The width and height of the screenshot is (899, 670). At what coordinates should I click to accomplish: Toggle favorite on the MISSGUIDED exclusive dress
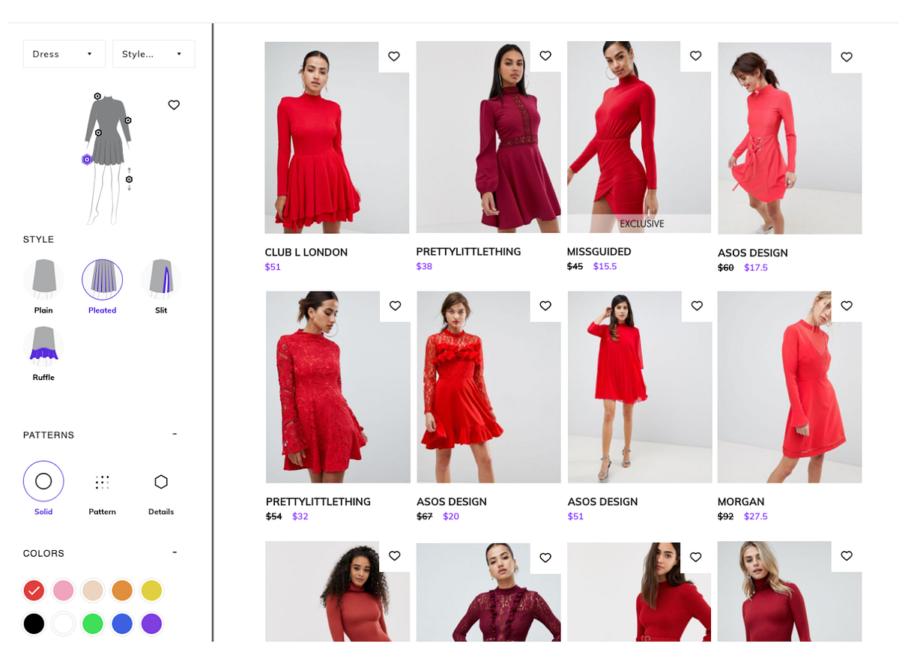tap(695, 55)
